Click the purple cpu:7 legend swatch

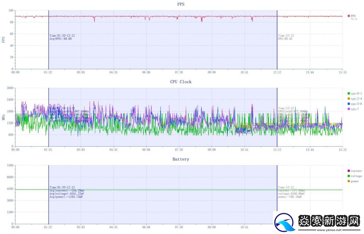point(349,109)
